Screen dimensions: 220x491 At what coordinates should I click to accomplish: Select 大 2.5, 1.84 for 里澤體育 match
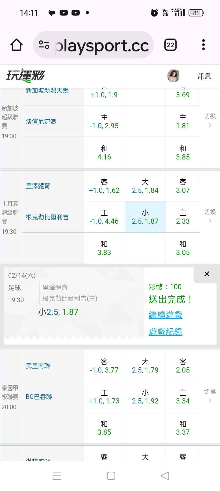click(145, 186)
